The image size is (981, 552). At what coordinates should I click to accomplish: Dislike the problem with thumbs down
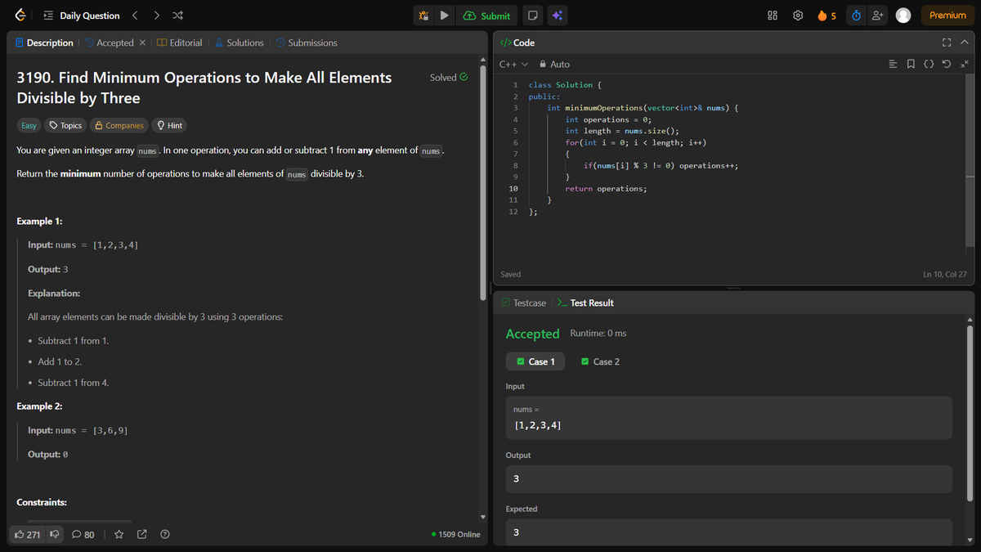click(55, 535)
